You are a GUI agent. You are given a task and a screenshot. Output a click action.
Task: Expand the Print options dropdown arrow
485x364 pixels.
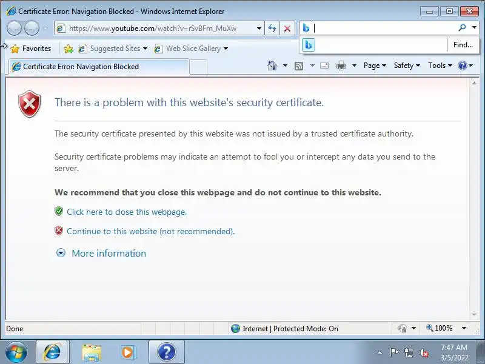pyautogui.click(x=355, y=66)
